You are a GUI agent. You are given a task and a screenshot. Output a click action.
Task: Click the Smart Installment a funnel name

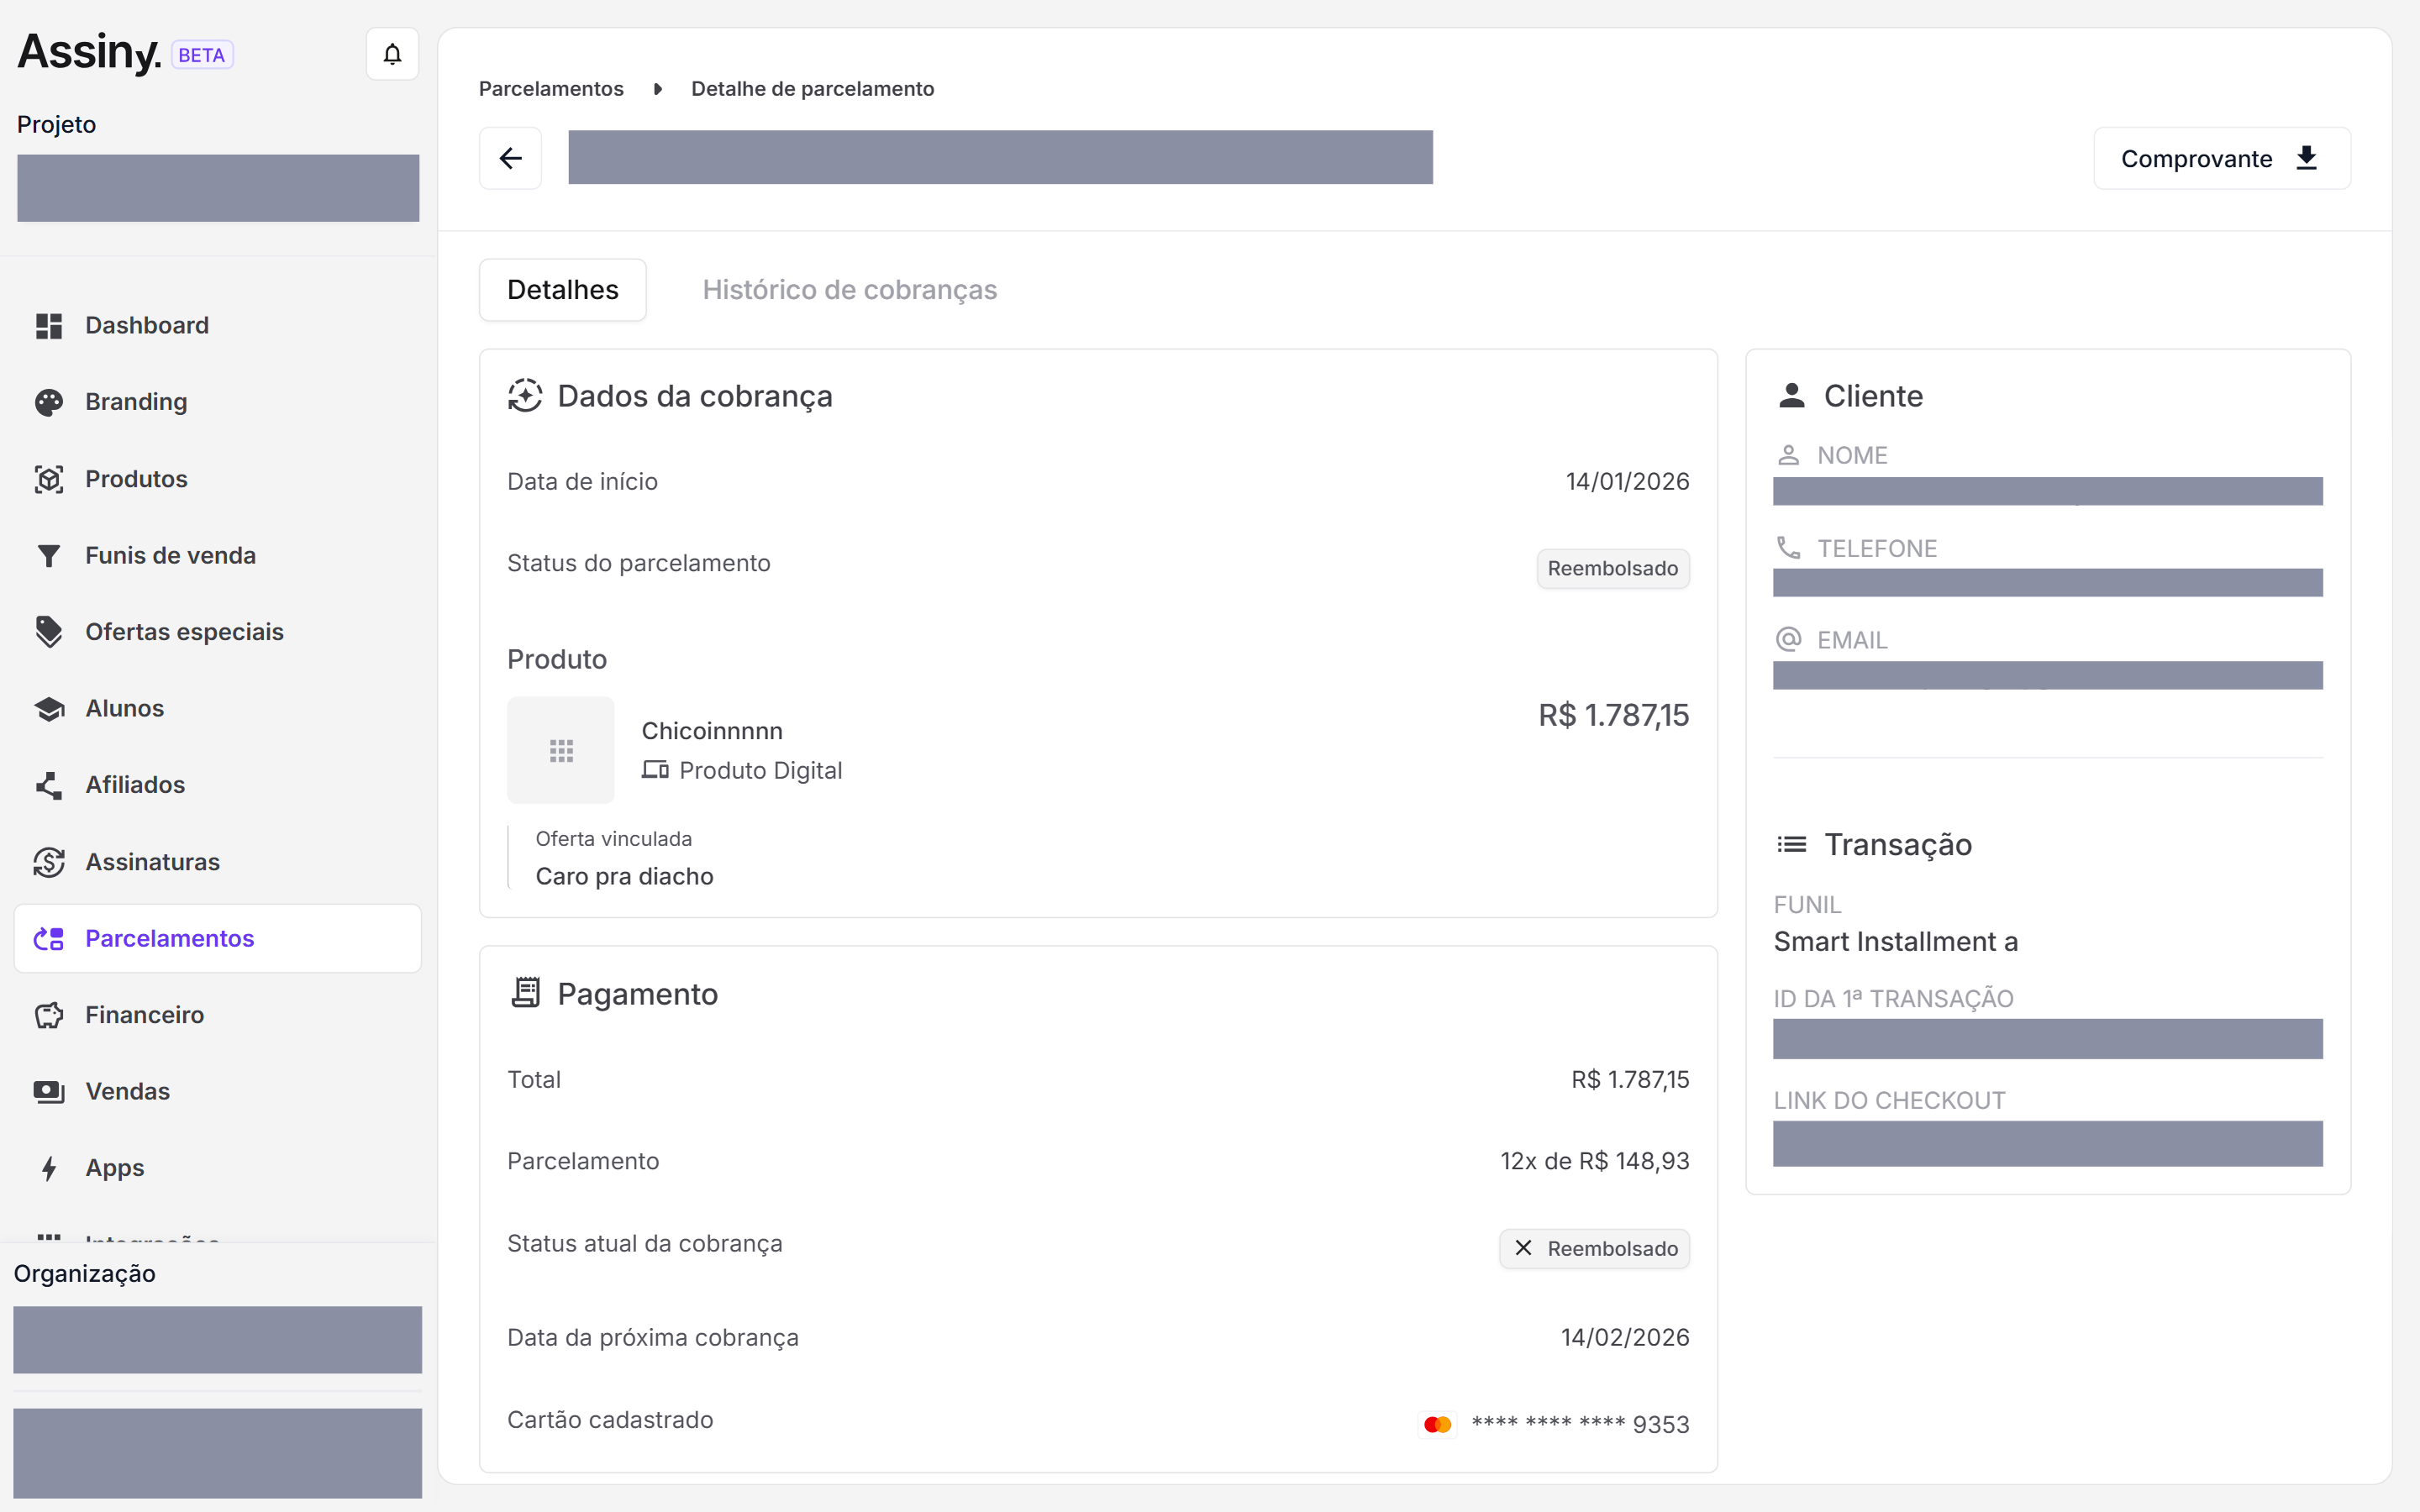(x=1895, y=942)
